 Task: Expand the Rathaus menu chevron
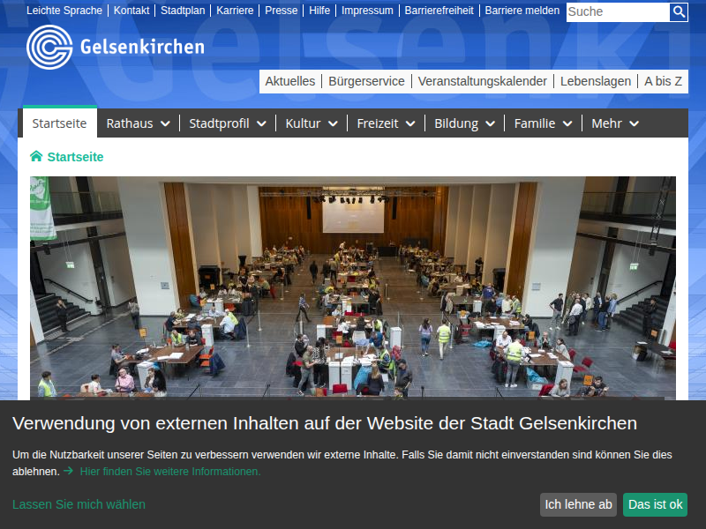(165, 124)
